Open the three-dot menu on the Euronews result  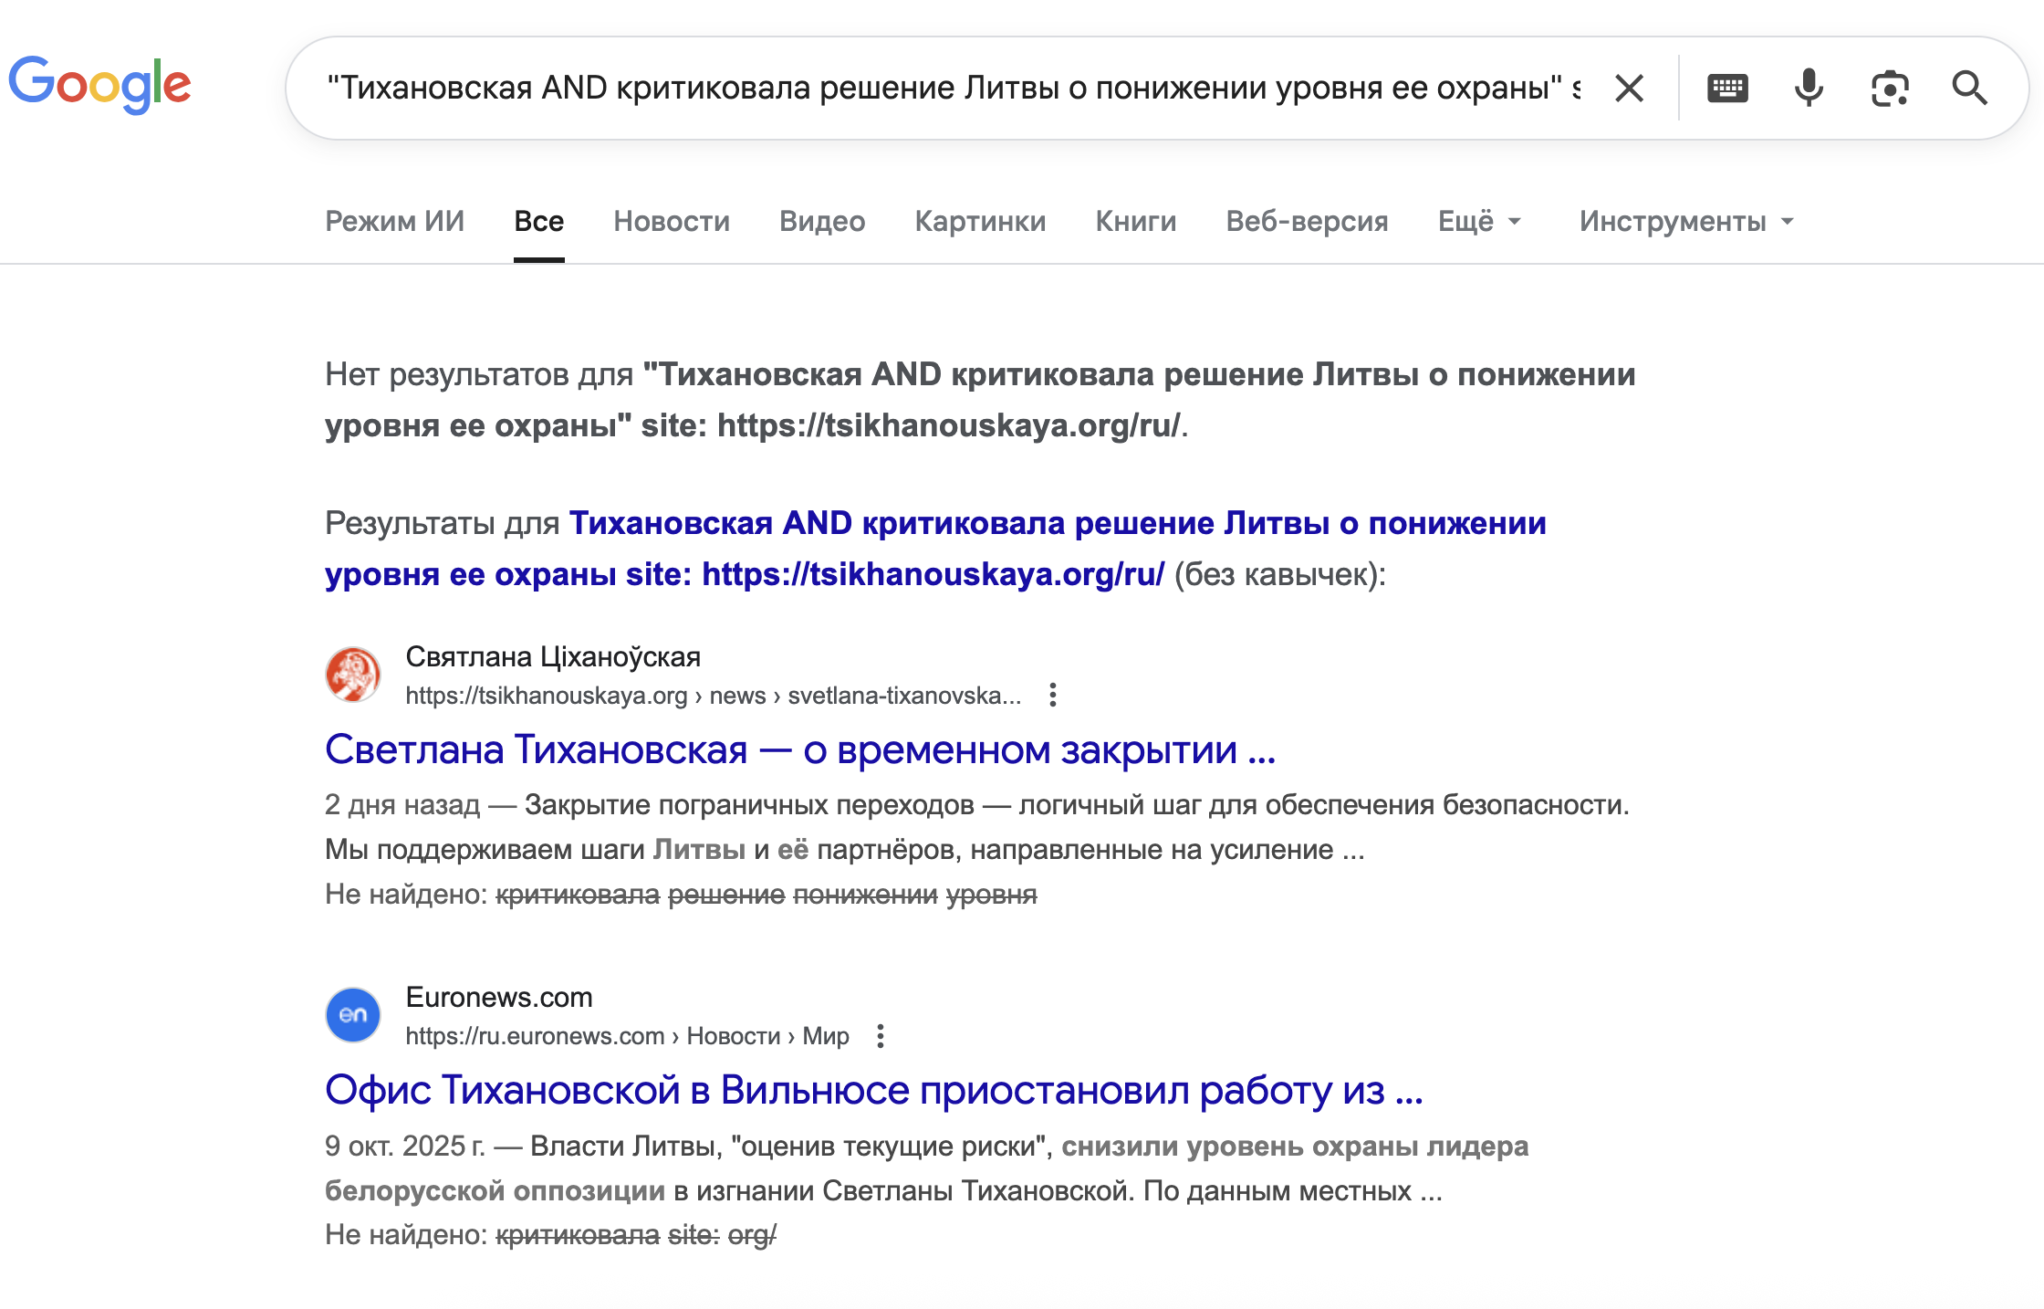coord(881,1036)
